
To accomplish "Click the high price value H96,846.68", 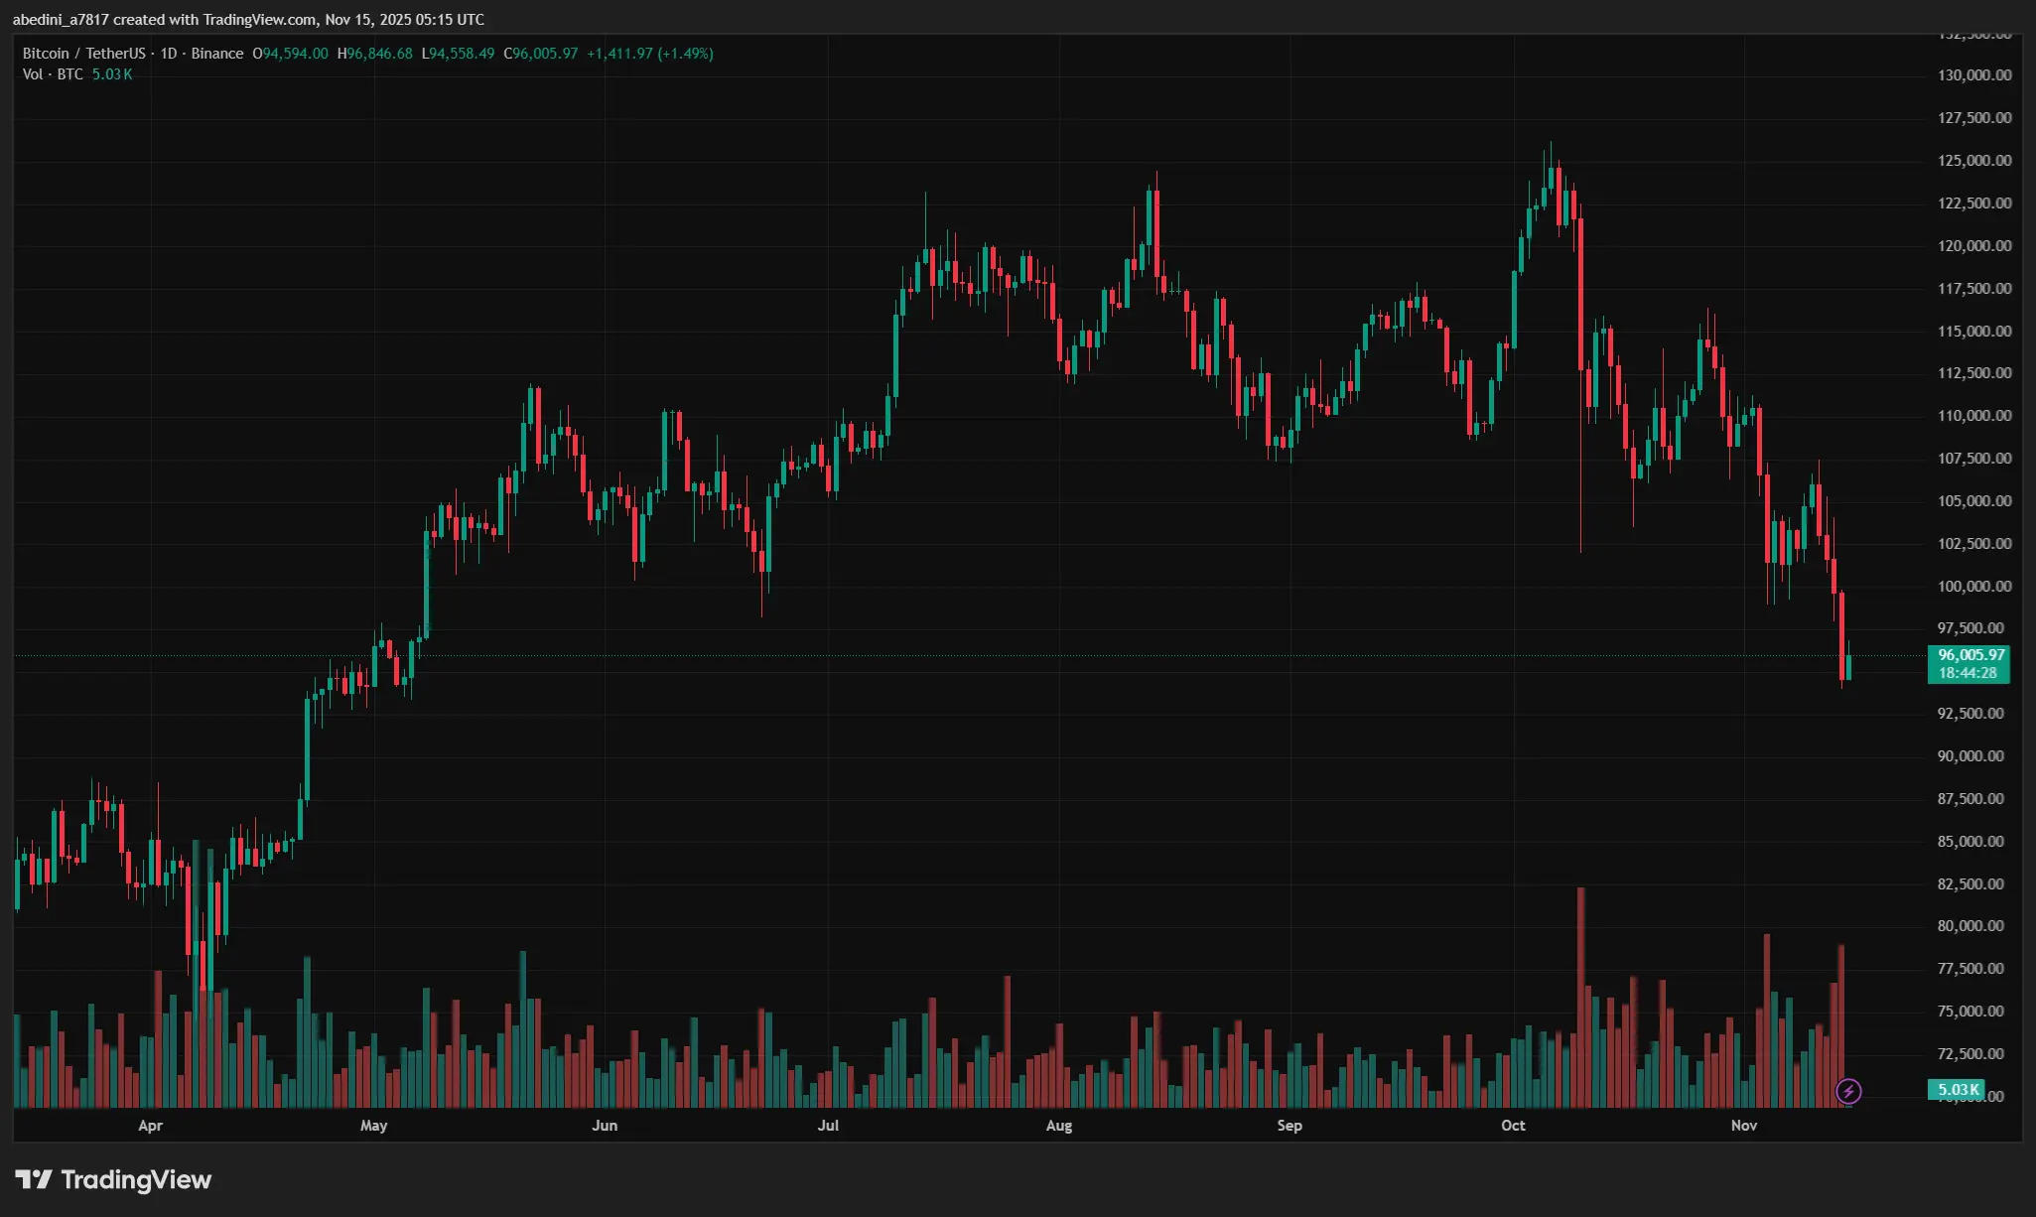I will point(375,54).
